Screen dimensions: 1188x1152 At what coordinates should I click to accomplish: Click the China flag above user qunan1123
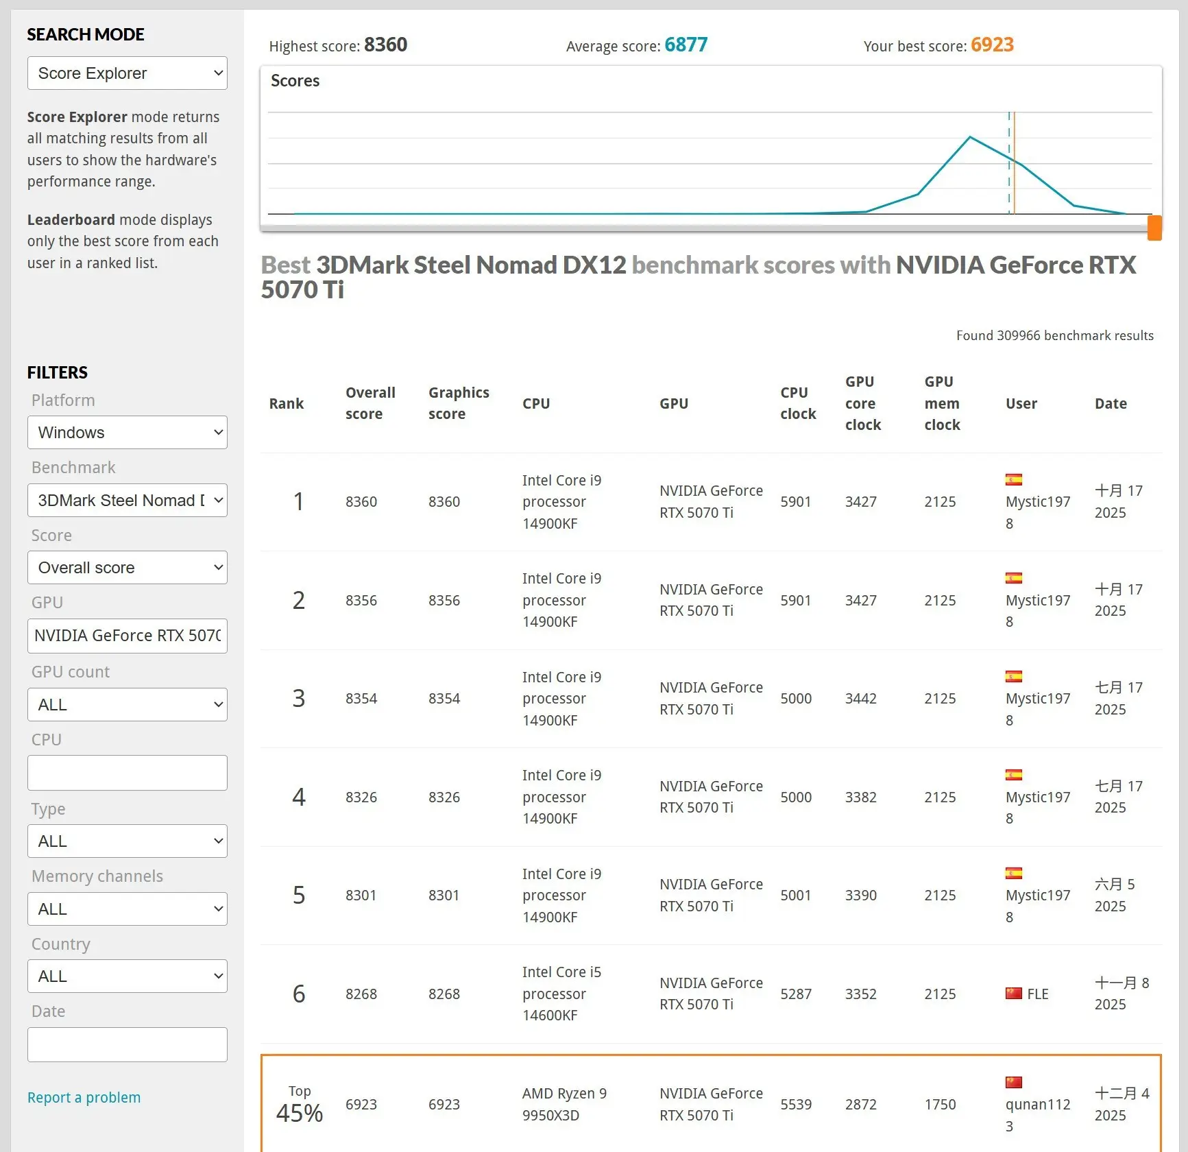coord(1013,1083)
